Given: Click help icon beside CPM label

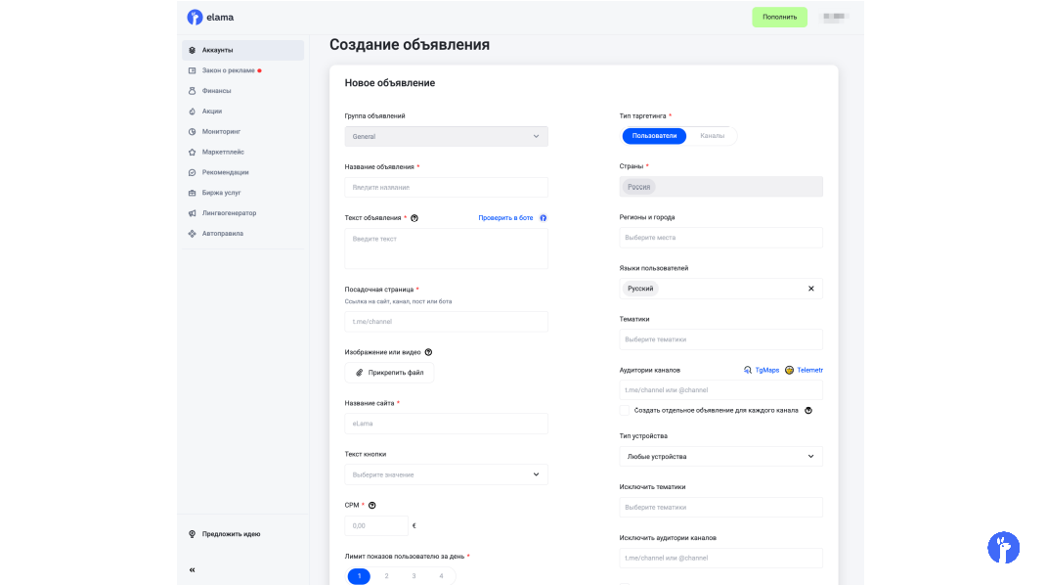Looking at the screenshot, I should tap(372, 505).
